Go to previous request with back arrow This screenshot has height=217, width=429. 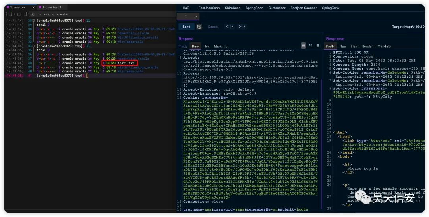pos(227,27)
